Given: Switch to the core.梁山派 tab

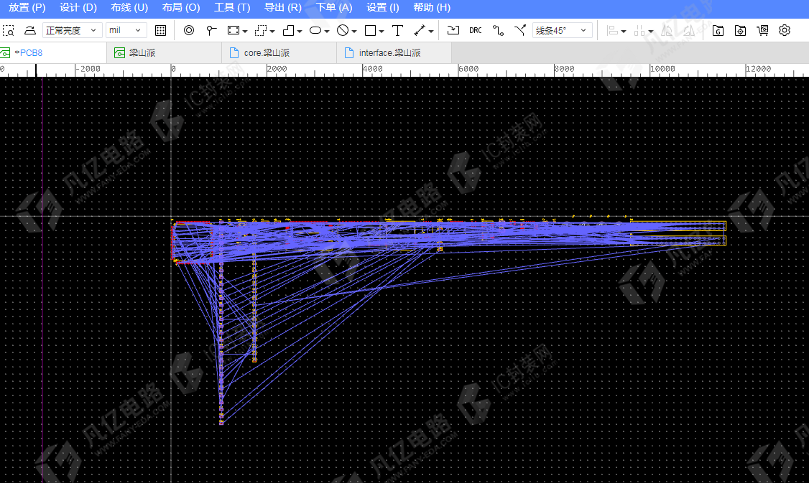Looking at the screenshot, I should (279, 52).
